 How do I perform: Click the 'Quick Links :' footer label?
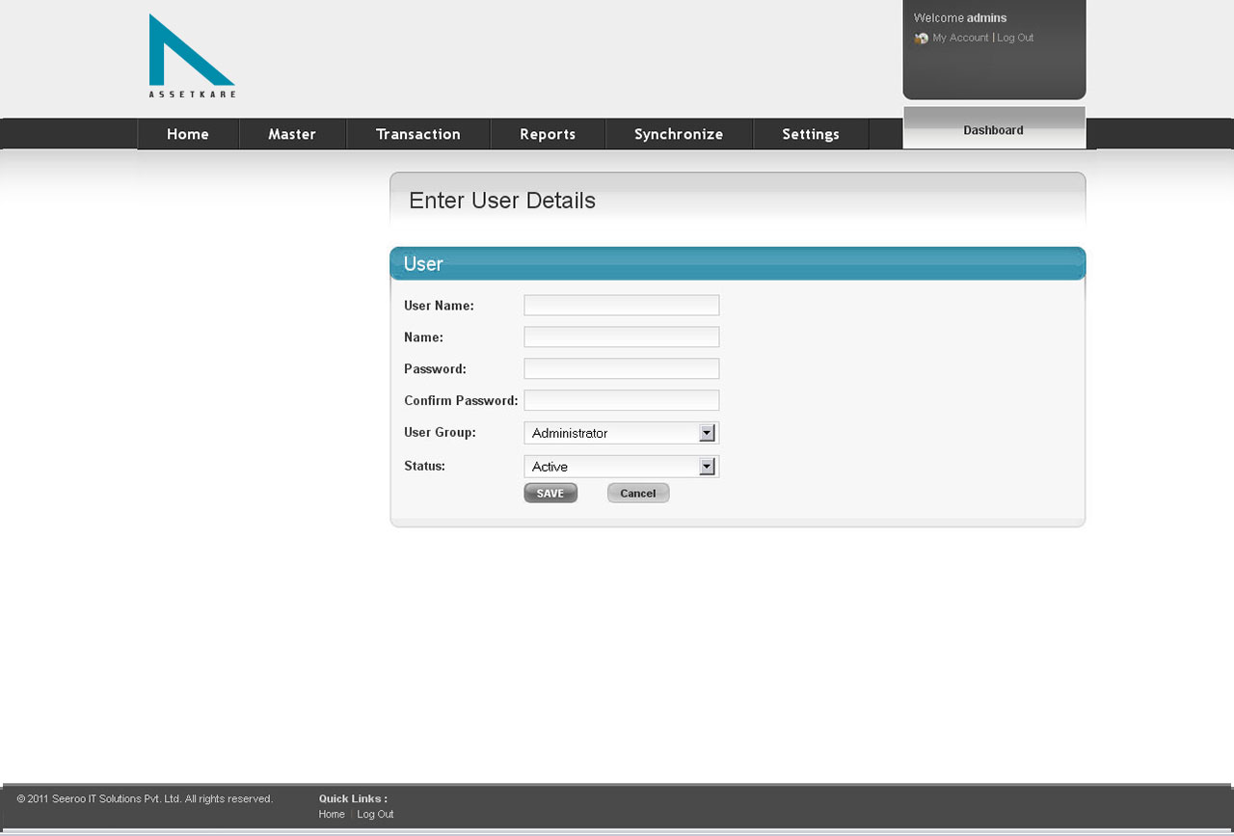click(353, 798)
